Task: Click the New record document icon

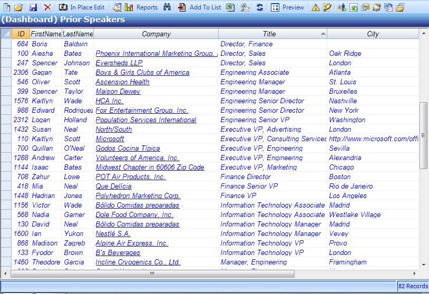Action: (x=7, y=7)
